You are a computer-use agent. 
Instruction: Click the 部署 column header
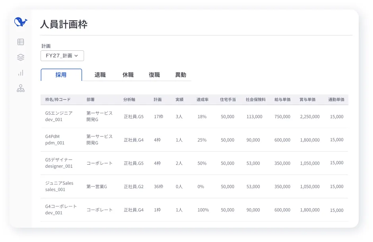[x=90, y=100]
